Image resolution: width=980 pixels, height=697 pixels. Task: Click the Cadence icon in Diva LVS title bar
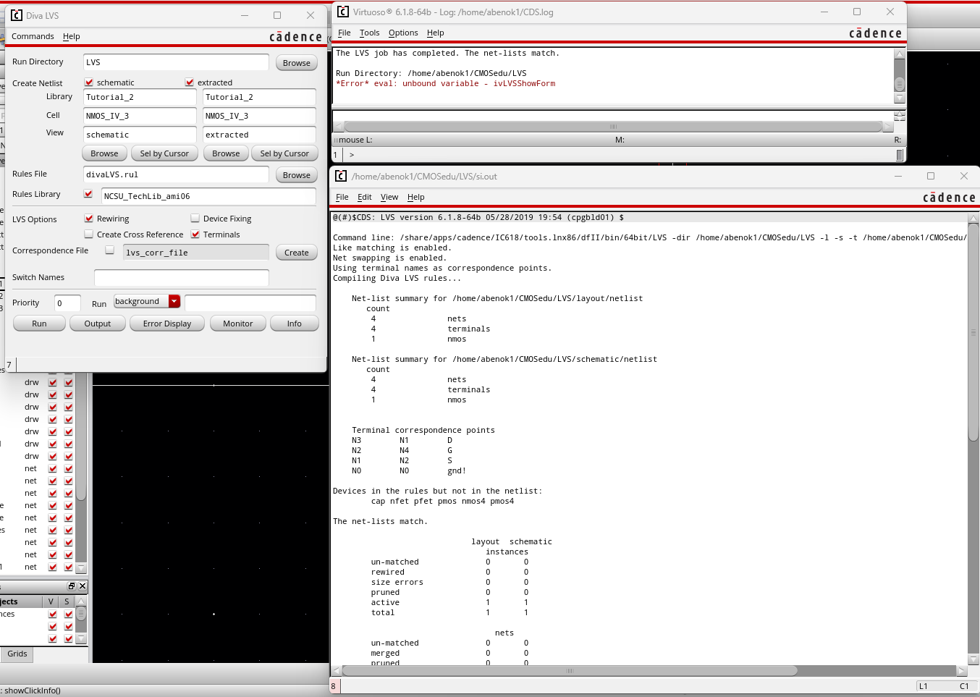[17, 14]
